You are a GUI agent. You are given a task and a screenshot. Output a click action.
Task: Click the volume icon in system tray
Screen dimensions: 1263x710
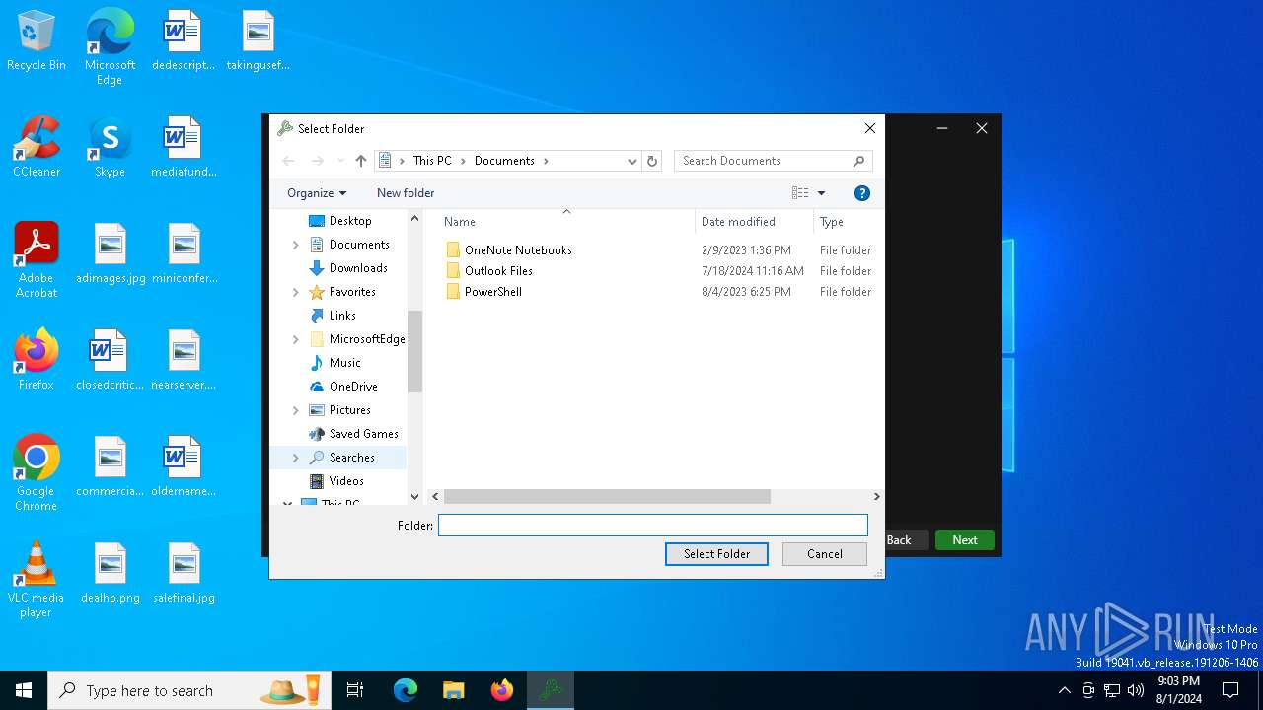click(x=1136, y=690)
